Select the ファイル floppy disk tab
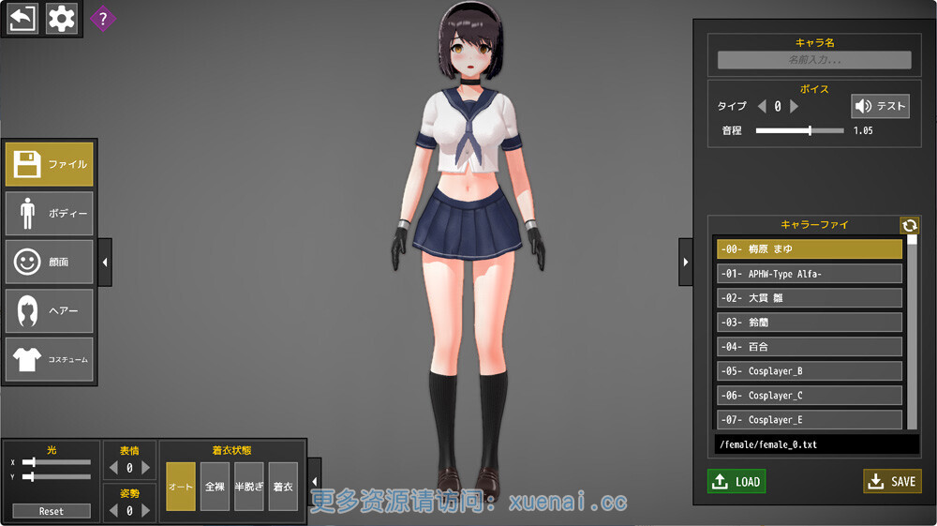937x526 pixels. (x=50, y=164)
